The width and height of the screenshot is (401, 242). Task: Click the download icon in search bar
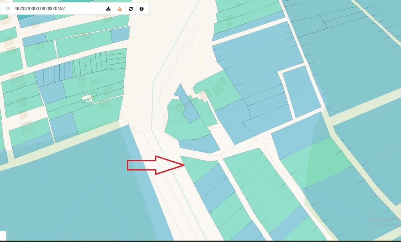tap(108, 9)
